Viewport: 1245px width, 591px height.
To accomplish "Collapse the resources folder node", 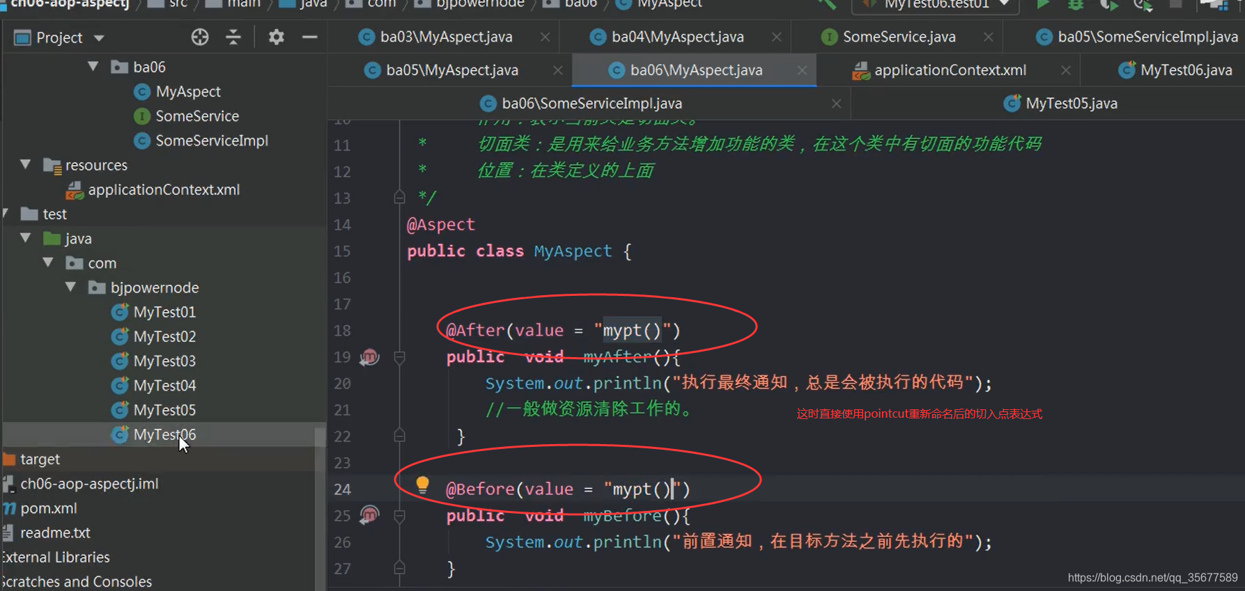I will coord(26,164).
